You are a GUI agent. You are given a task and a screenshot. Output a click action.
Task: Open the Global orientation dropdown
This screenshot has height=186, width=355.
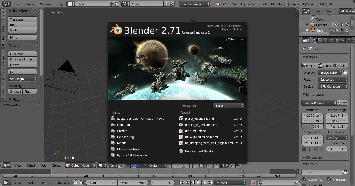click(x=157, y=165)
